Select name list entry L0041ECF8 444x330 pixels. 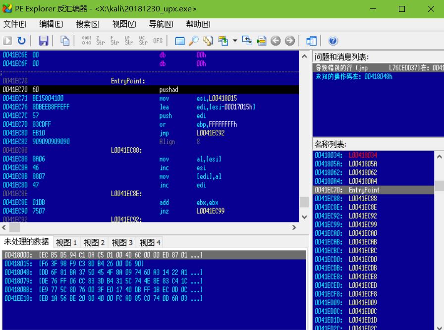coord(374,294)
